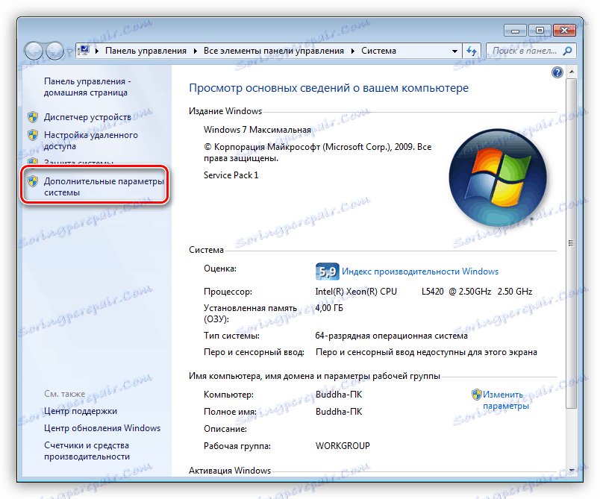Viewport: 600px width, 499px height.
Task: Click the 5.9 performance index badge
Action: point(327,272)
